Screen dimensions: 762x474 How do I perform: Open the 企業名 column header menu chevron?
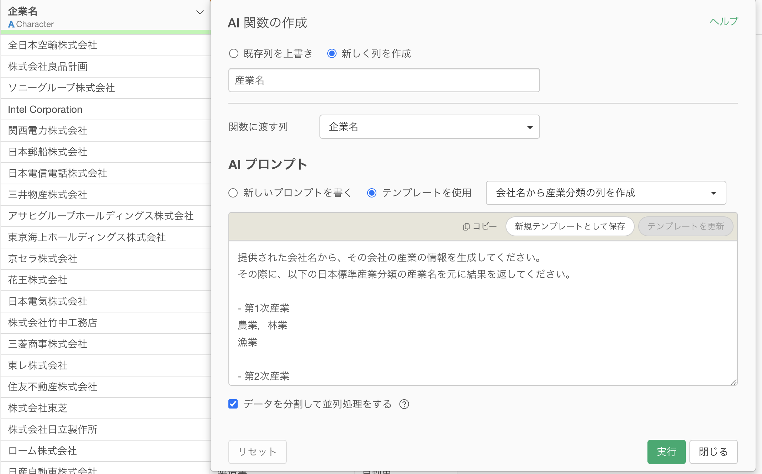(200, 12)
